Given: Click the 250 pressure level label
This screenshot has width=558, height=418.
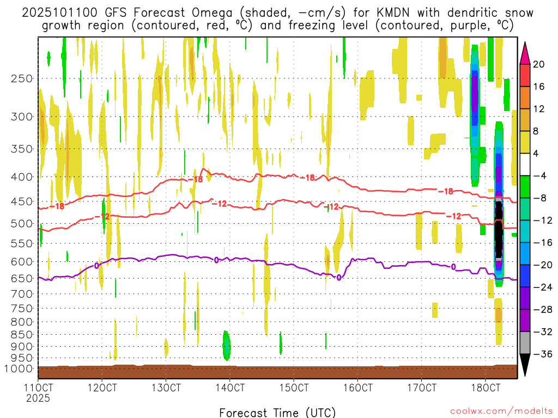Looking at the screenshot, I should pos(22,78).
